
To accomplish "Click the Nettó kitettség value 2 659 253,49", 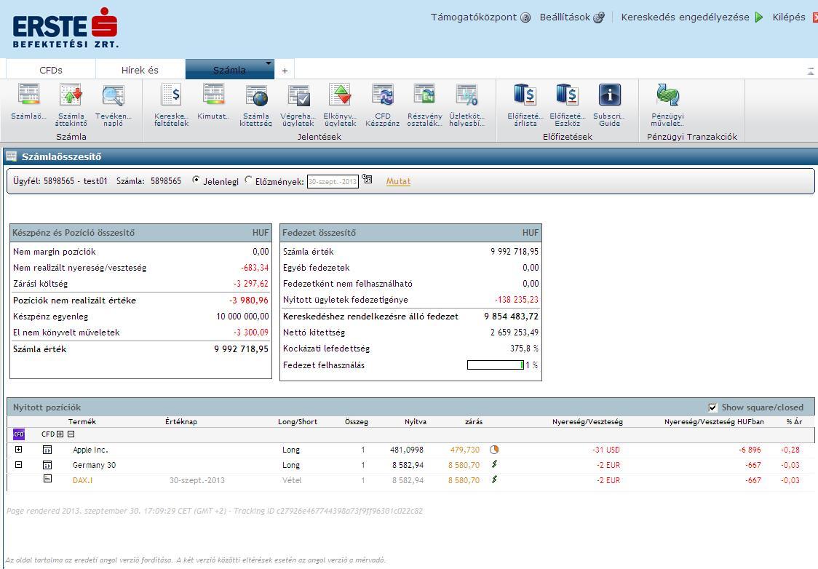I will click(515, 333).
